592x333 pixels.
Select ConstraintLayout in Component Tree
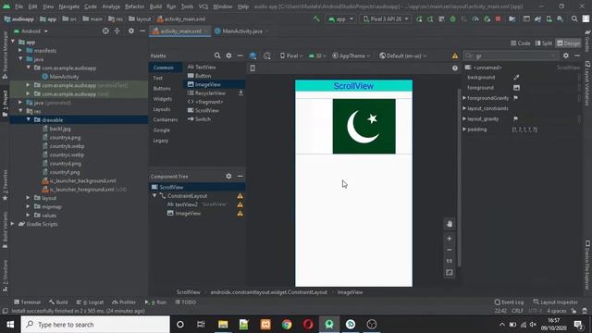pyautogui.click(x=187, y=196)
